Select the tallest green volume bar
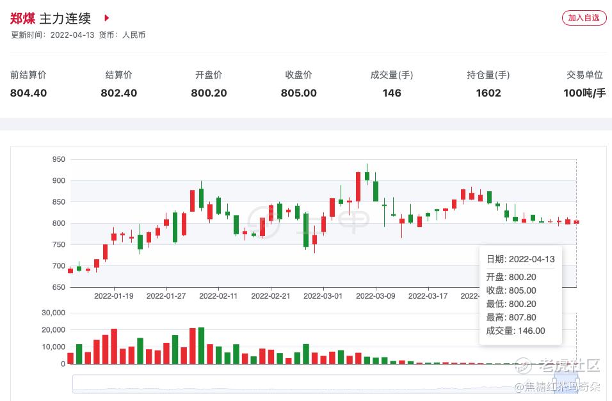 pos(201,345)
